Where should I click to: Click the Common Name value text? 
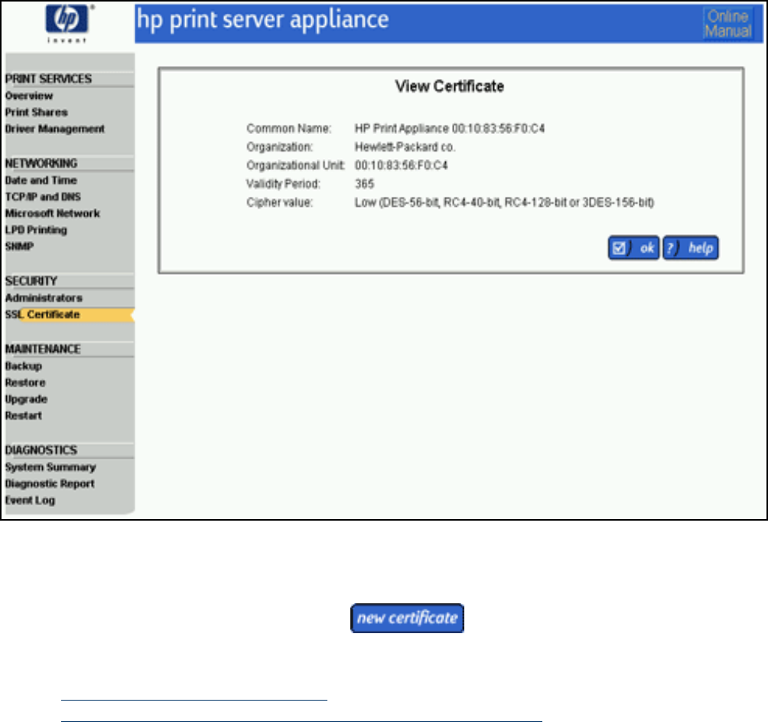pyautogui.click(x=450, y=129)
